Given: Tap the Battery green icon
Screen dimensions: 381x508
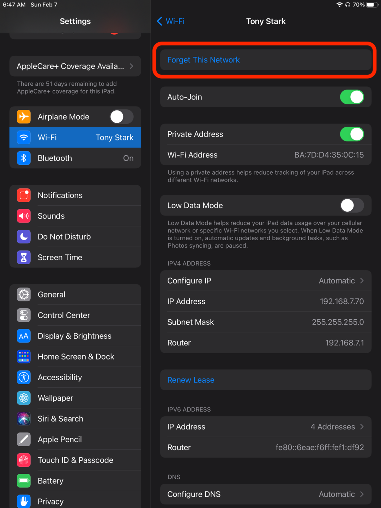Looking at the screenshot, I should click(x=24, y=481).
